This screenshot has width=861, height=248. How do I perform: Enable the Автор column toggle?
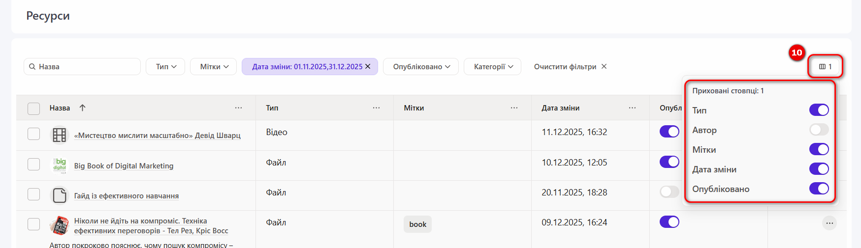(819, 130)
